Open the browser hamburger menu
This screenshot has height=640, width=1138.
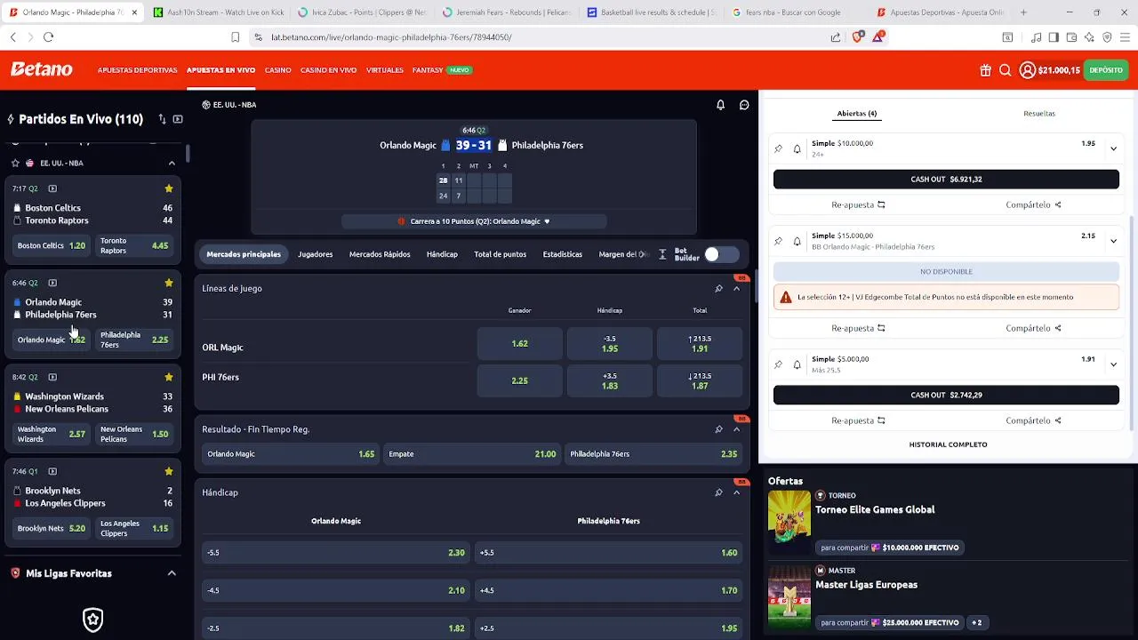pyautogui.click(x=1125, y=37)
